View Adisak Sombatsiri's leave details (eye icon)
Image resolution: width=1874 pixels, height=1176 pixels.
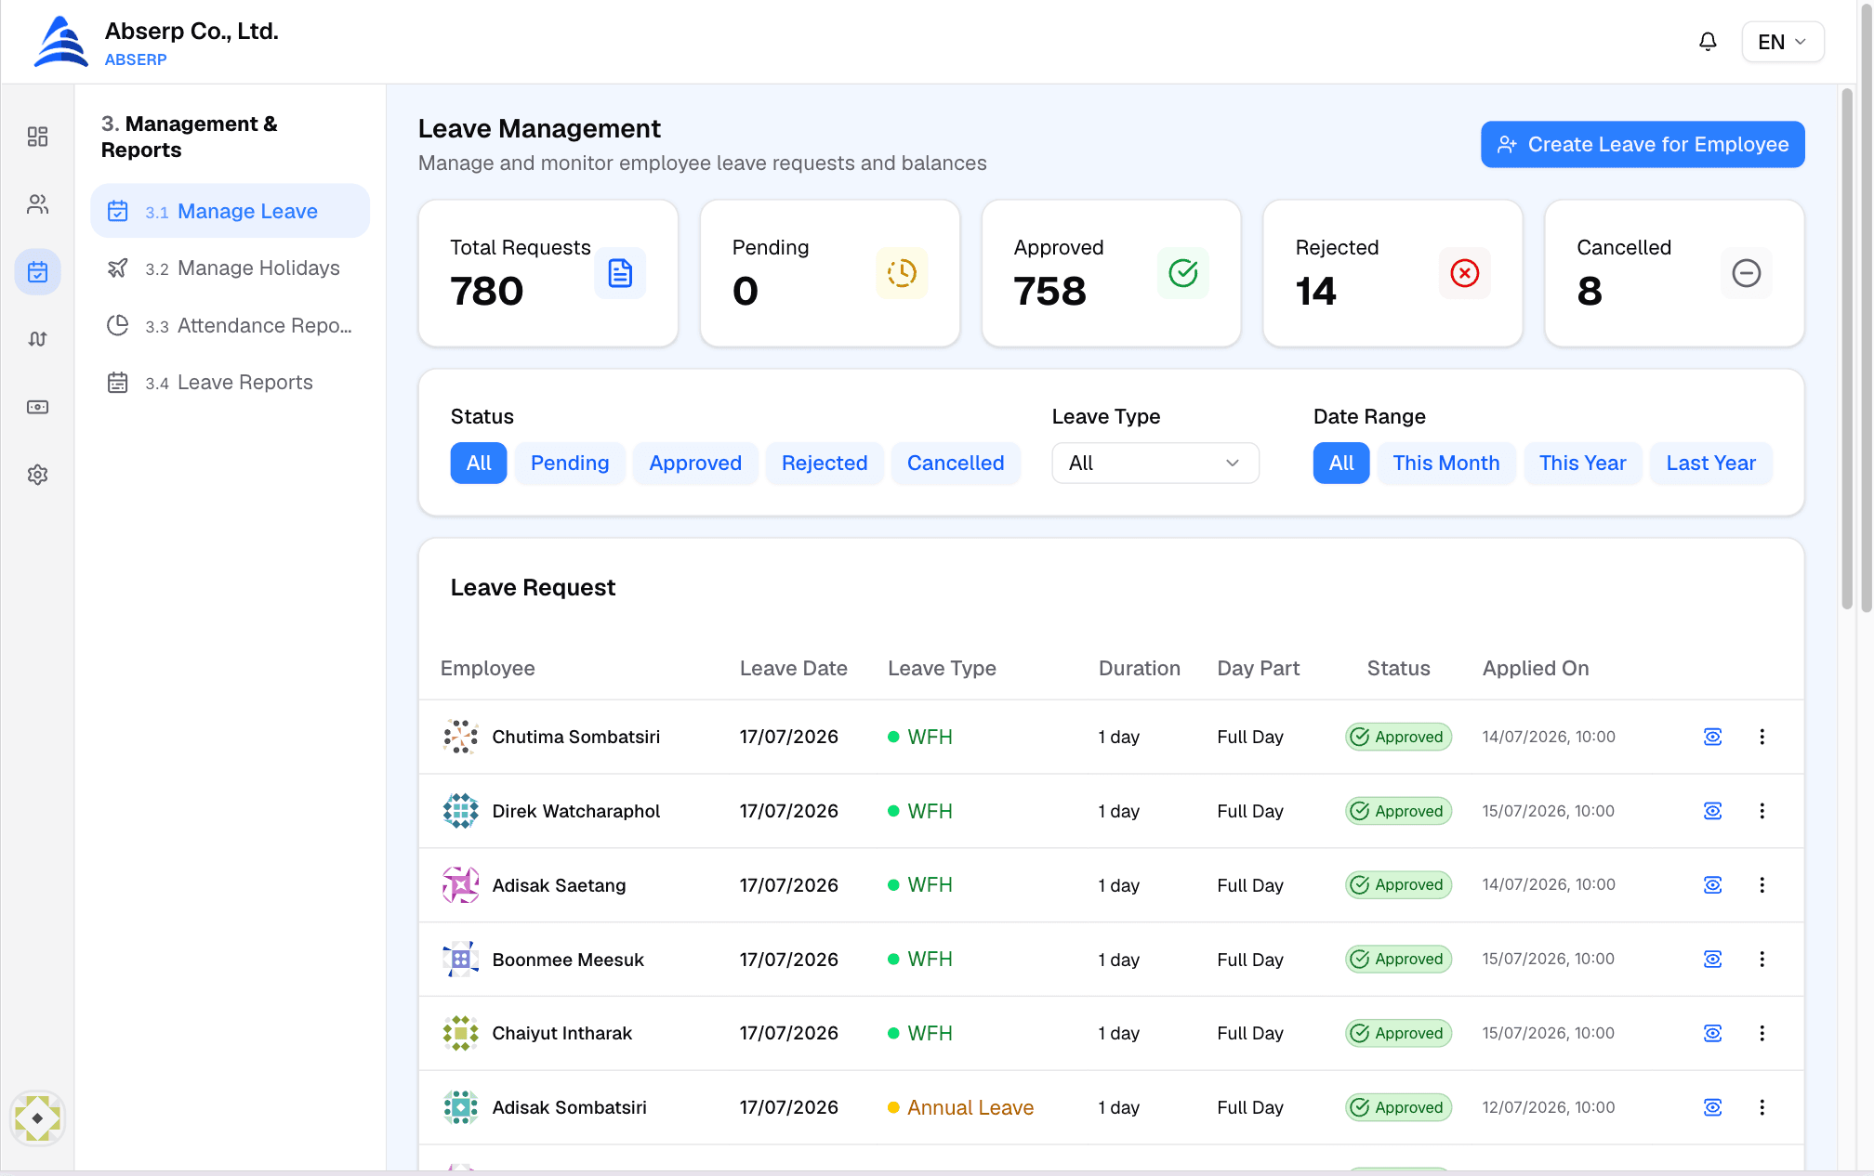1712,1107
